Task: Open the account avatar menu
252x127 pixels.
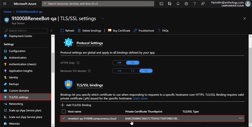Action: 248,4
